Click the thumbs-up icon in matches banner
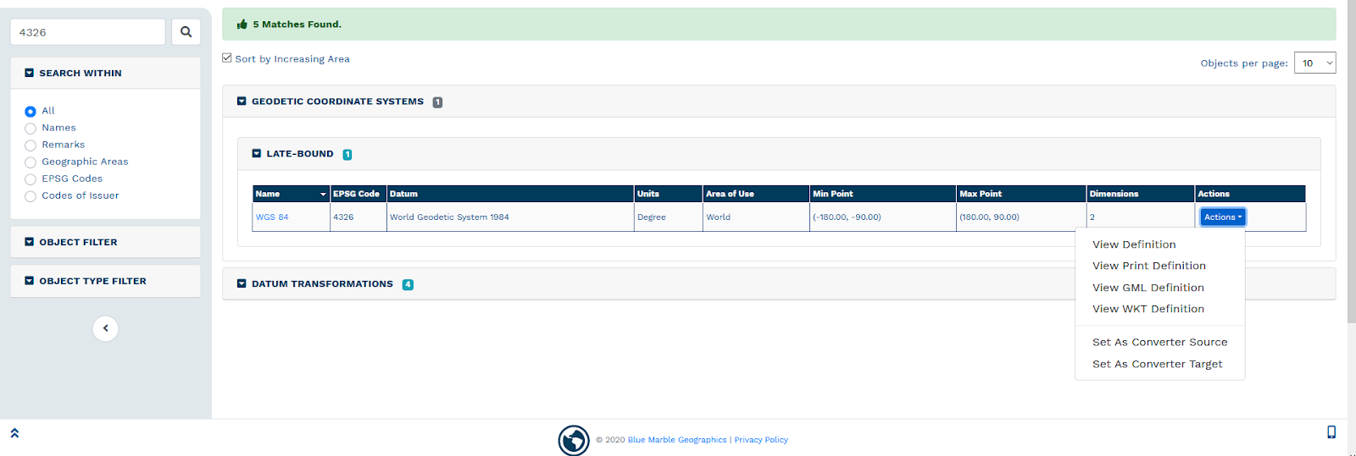1356x456 pixels. click(242, 25)
